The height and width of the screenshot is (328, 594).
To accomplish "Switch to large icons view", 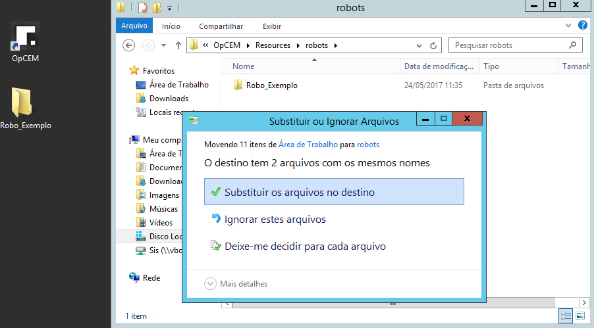I will [x=580, y=316].
